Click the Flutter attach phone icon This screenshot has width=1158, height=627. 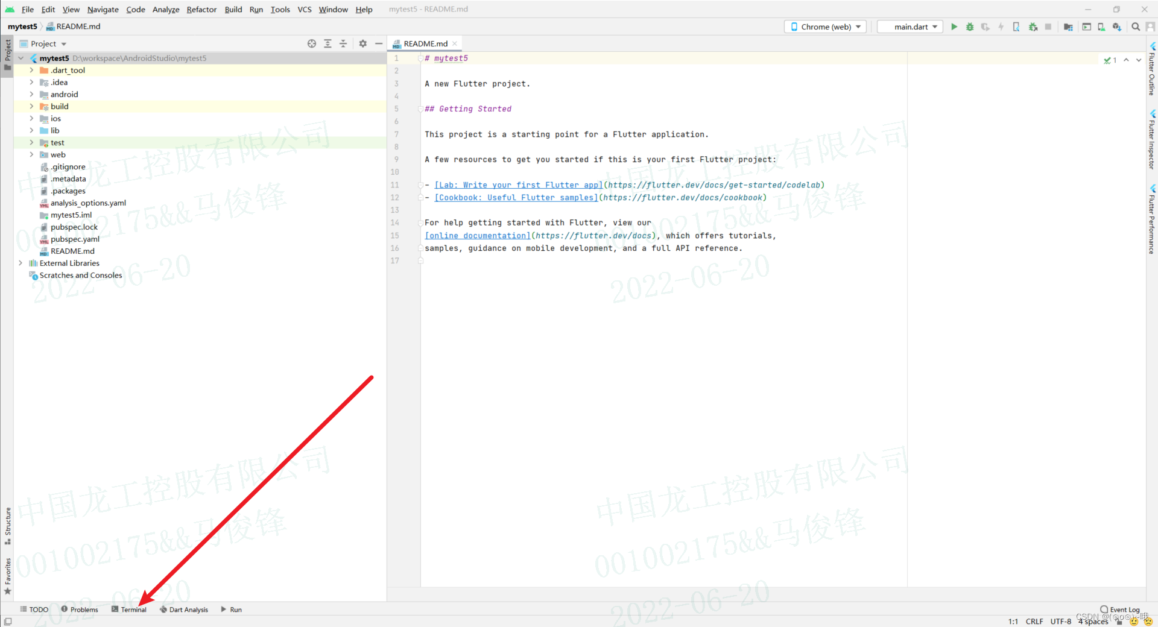click(1016, 27)
